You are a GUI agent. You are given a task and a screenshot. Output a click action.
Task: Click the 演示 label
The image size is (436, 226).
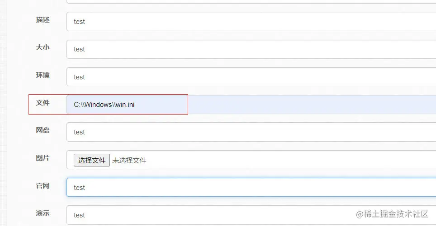pos(43,213)
